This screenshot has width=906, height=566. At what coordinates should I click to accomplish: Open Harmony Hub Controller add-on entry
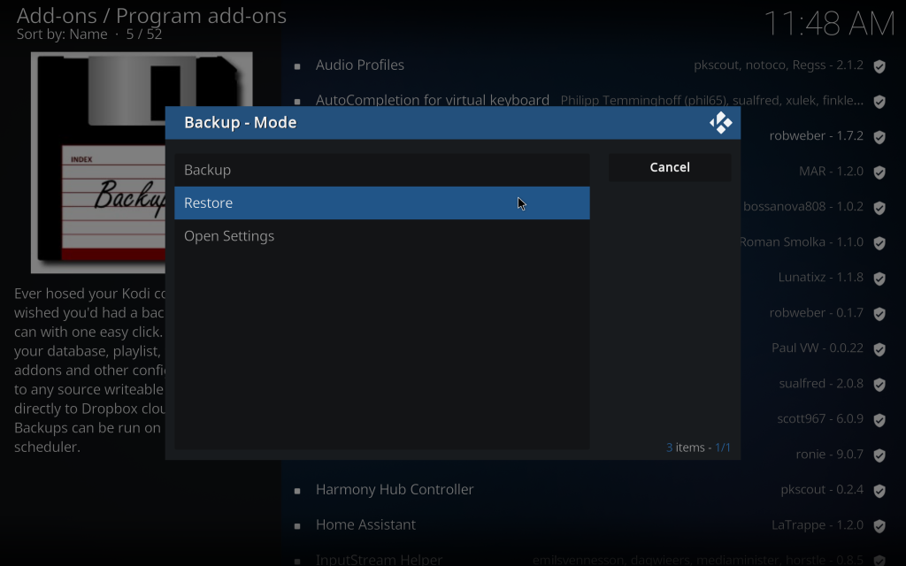(395, 490)
